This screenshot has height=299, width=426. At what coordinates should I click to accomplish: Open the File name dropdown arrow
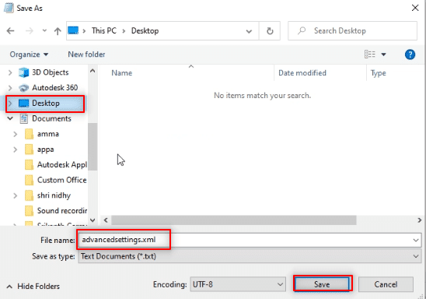tap(416, 241)
